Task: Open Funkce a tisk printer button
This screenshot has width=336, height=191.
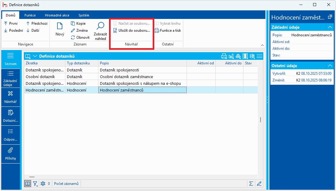Action: coord(168,31)
